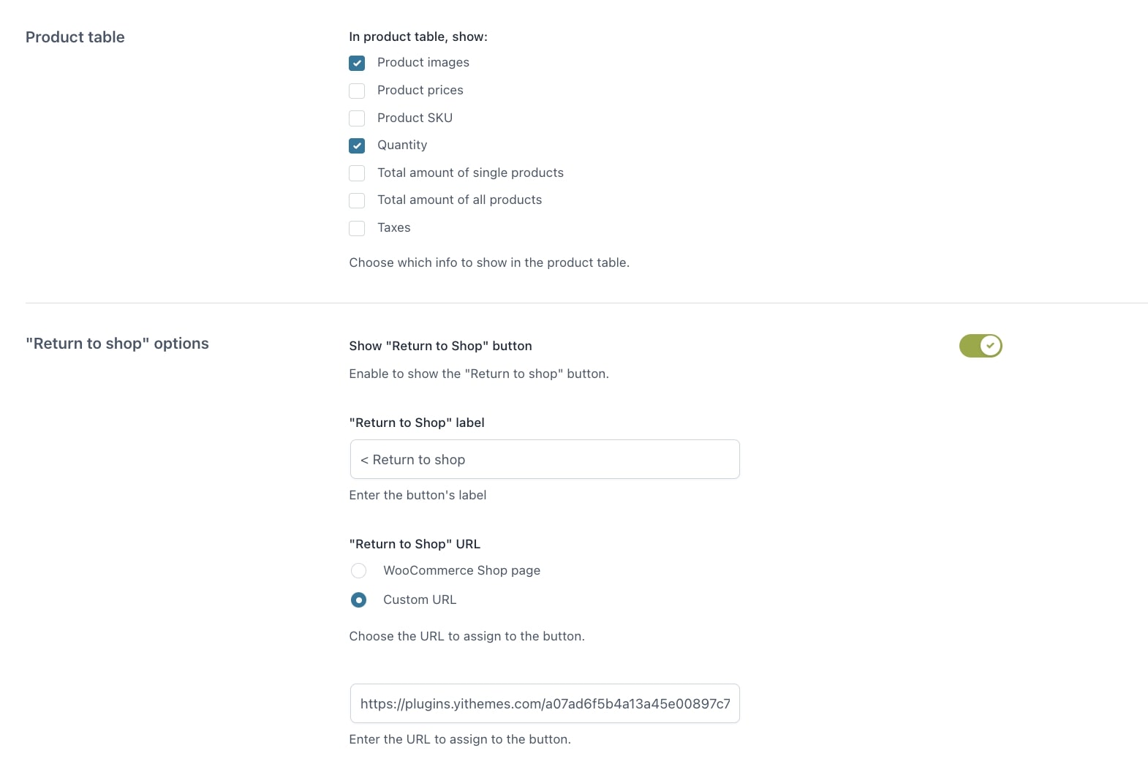This screenshot has width=1148, height=775.
Task: Enable Total amount of all products checkbox
Action: pyautogui.click(x=357, y=200)
